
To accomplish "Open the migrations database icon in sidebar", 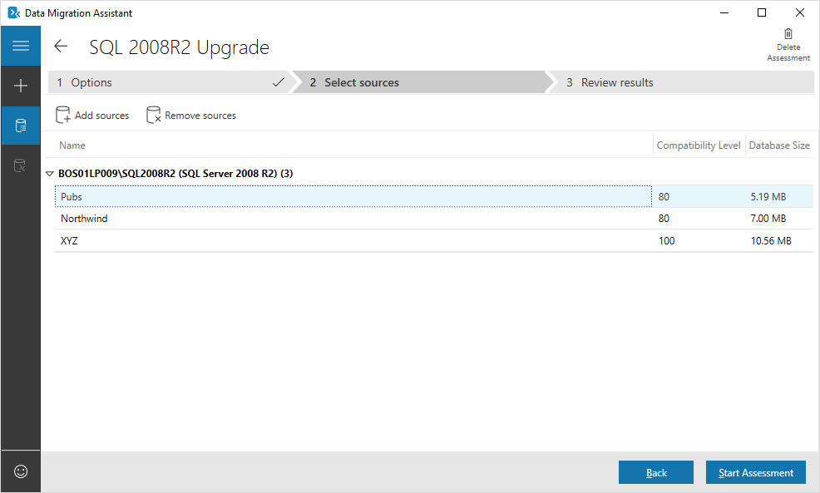I will coord(20,165).
